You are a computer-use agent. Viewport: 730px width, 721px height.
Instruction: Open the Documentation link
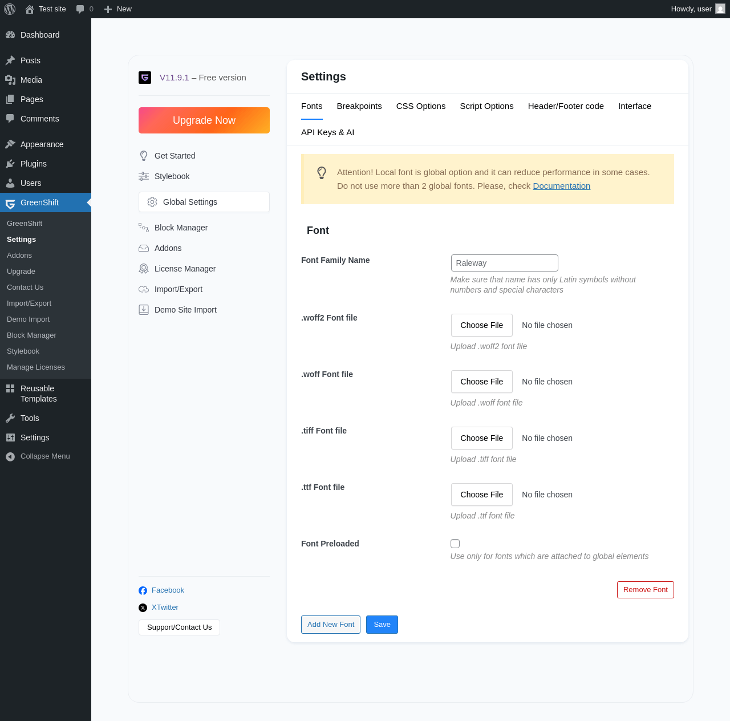point(562,186)
